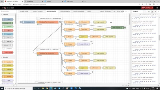Toggle the navigator view button in footer

[x=123, y=85]
